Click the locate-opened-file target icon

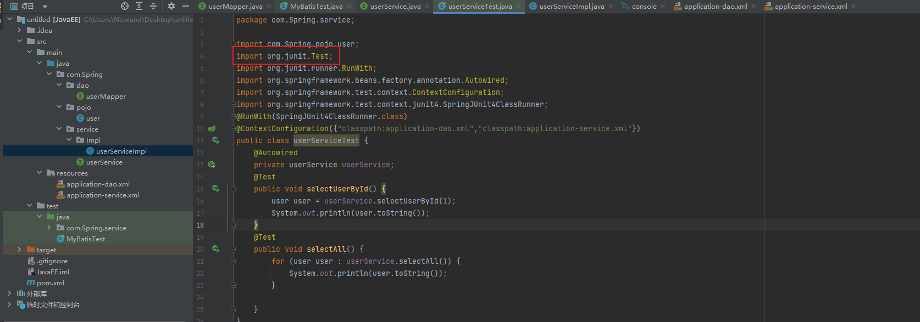point(125,6)
